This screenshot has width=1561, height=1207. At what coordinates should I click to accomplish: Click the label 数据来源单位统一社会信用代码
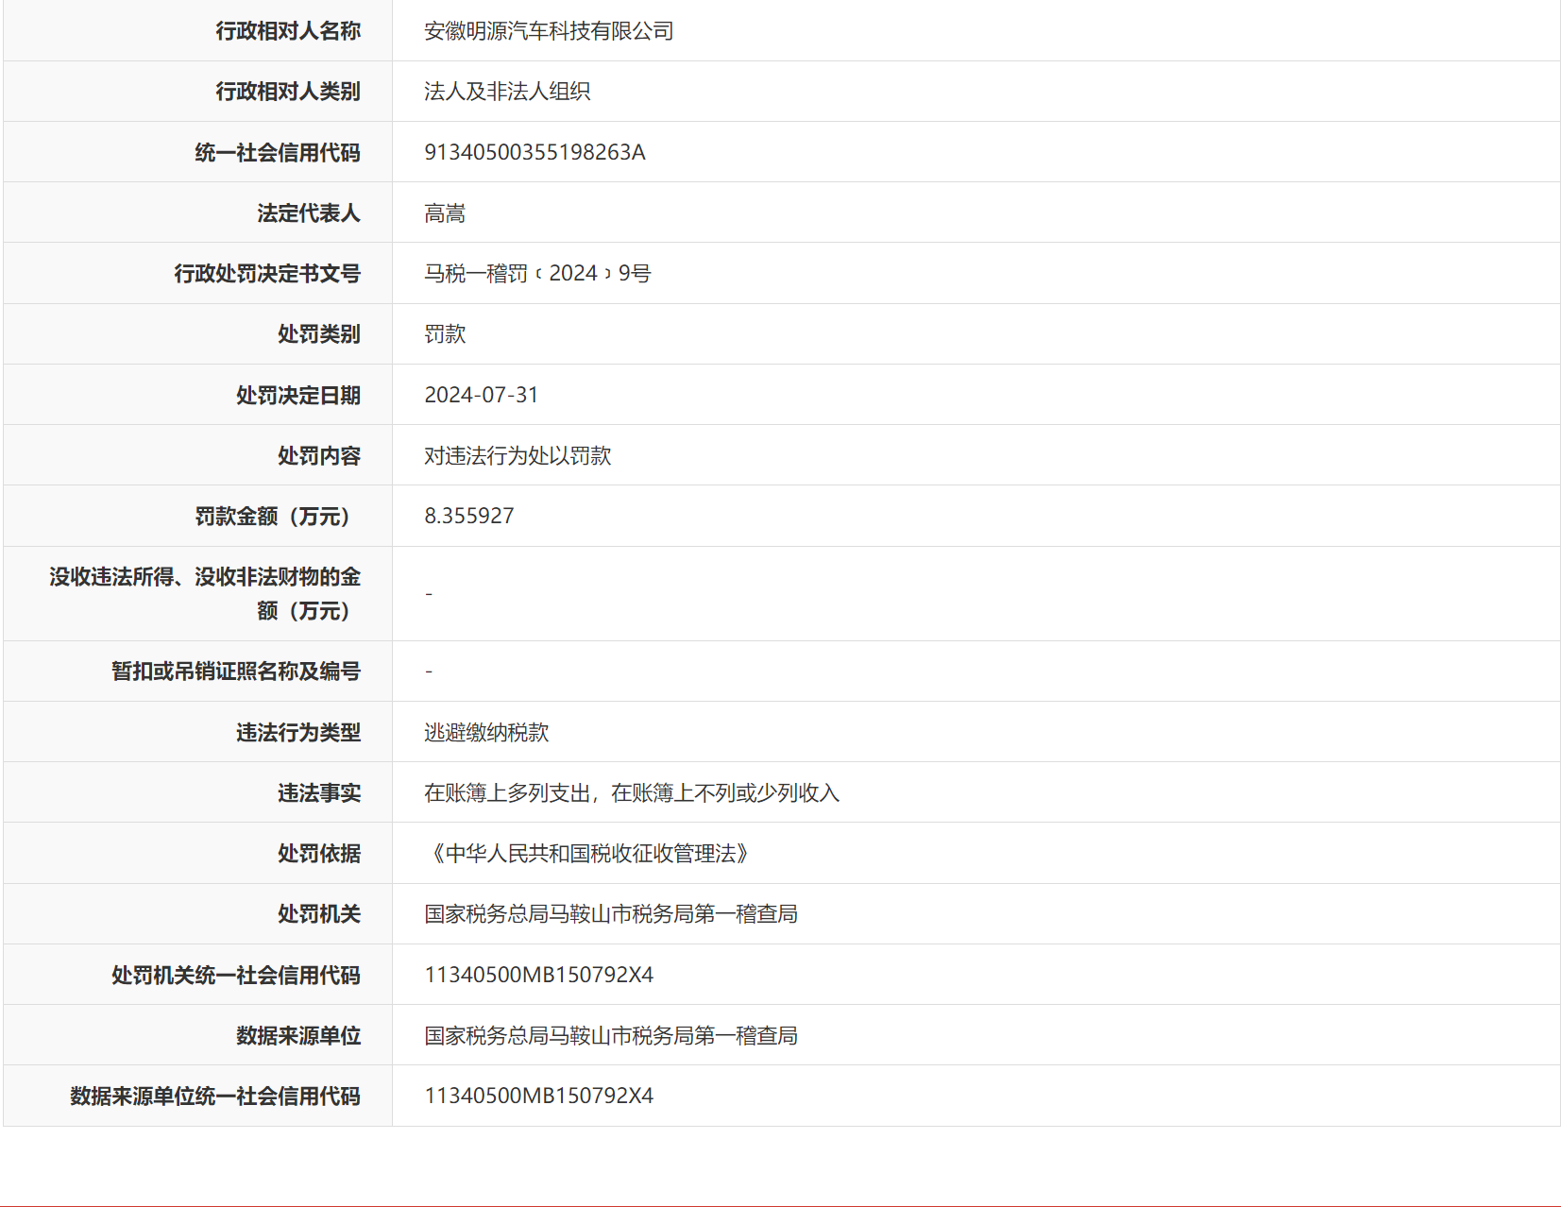click(x=215, y=1096)
